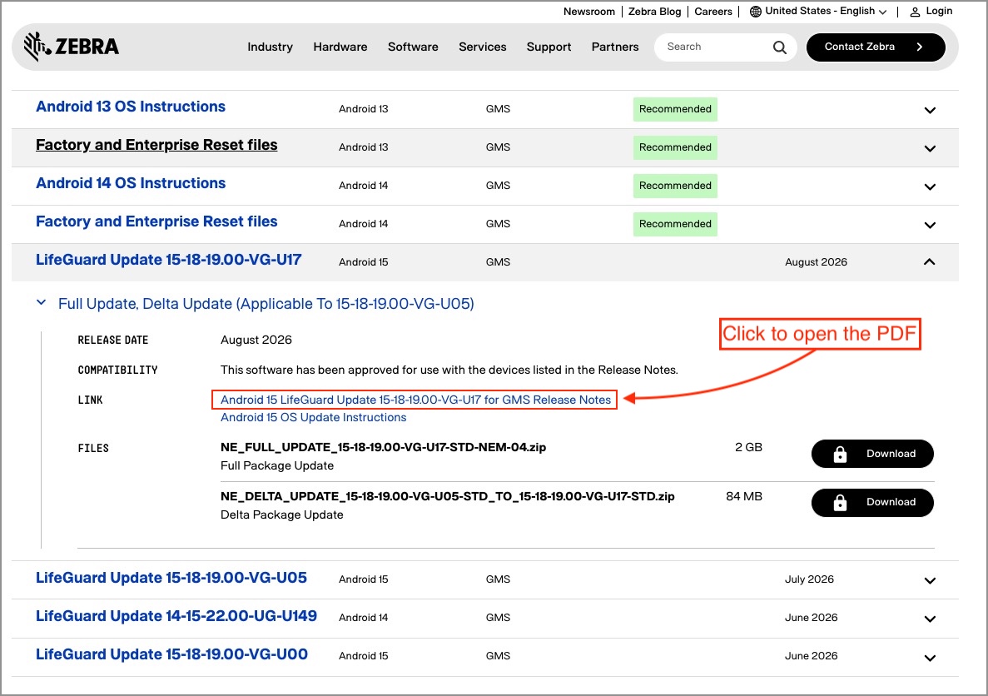Open the Android 14 OS Instructions title link
The height and width of the screenshot is (696, 988).
coord(131,183)
